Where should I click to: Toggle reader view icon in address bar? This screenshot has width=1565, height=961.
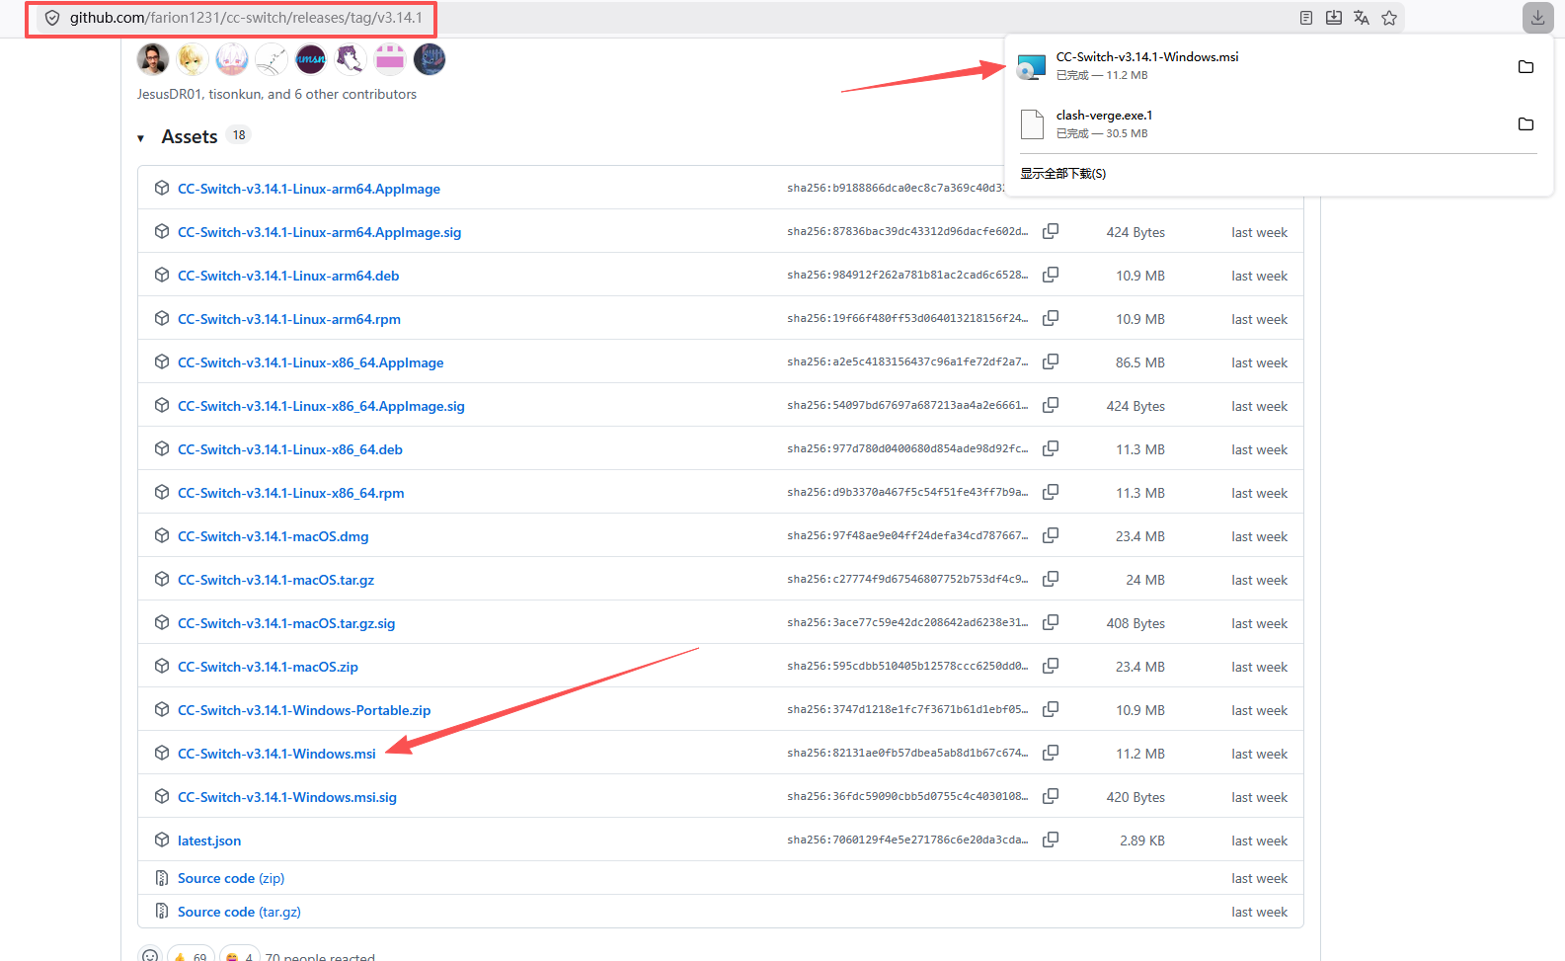[1306, 18]
